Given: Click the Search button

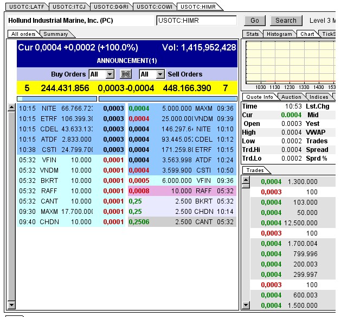Looking at the screenshot, I should tap(286, 21).
